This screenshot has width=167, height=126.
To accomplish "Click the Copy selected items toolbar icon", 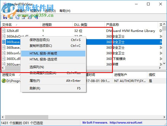I will tap(17, 17).
